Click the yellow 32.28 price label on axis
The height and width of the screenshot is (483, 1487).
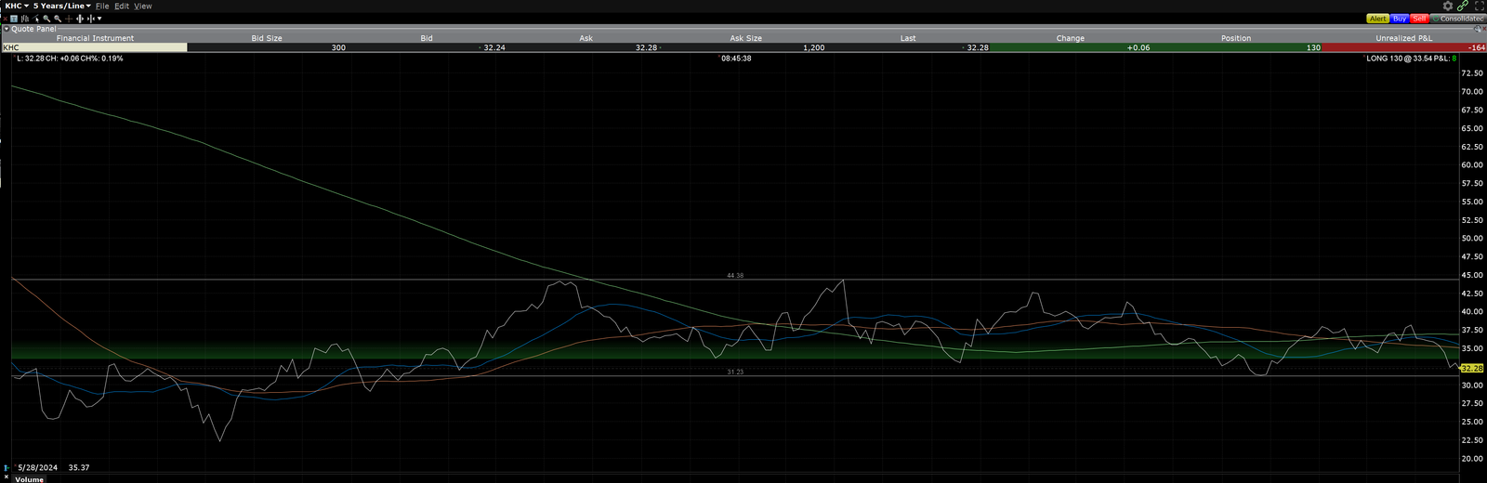click(1471, 368)
